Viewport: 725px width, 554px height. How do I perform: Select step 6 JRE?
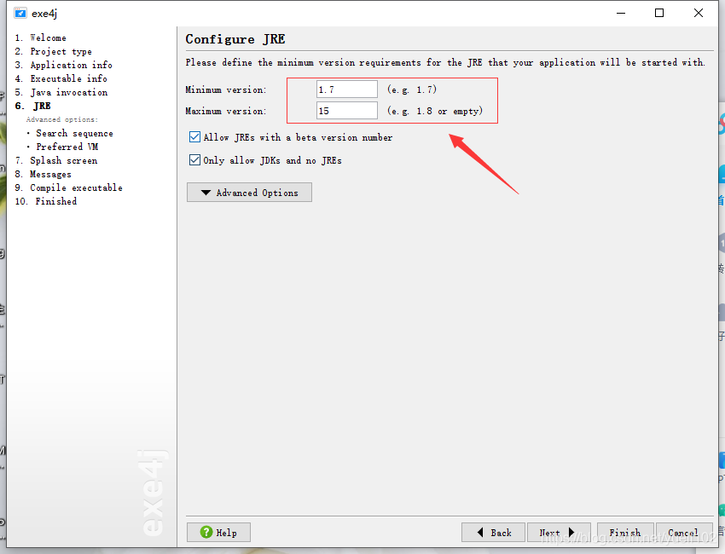[x=32, y=106]
